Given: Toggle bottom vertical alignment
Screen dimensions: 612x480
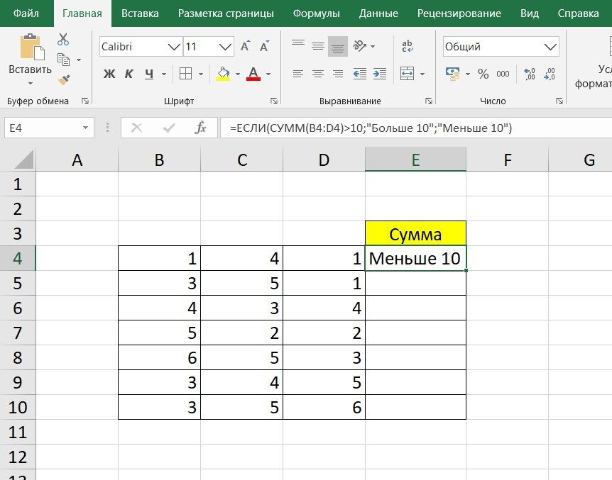Looking at the screenshot, I should (x=338, y=47).
